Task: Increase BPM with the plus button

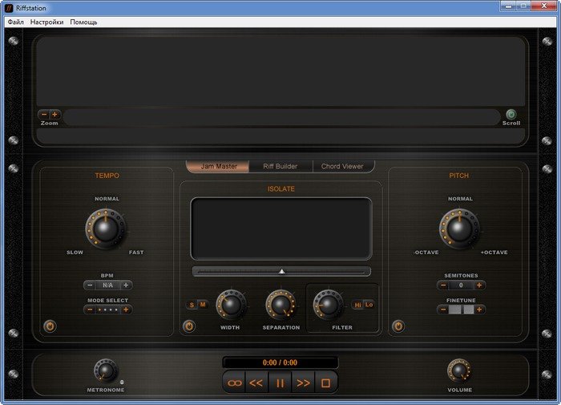Action: [126, 286]
